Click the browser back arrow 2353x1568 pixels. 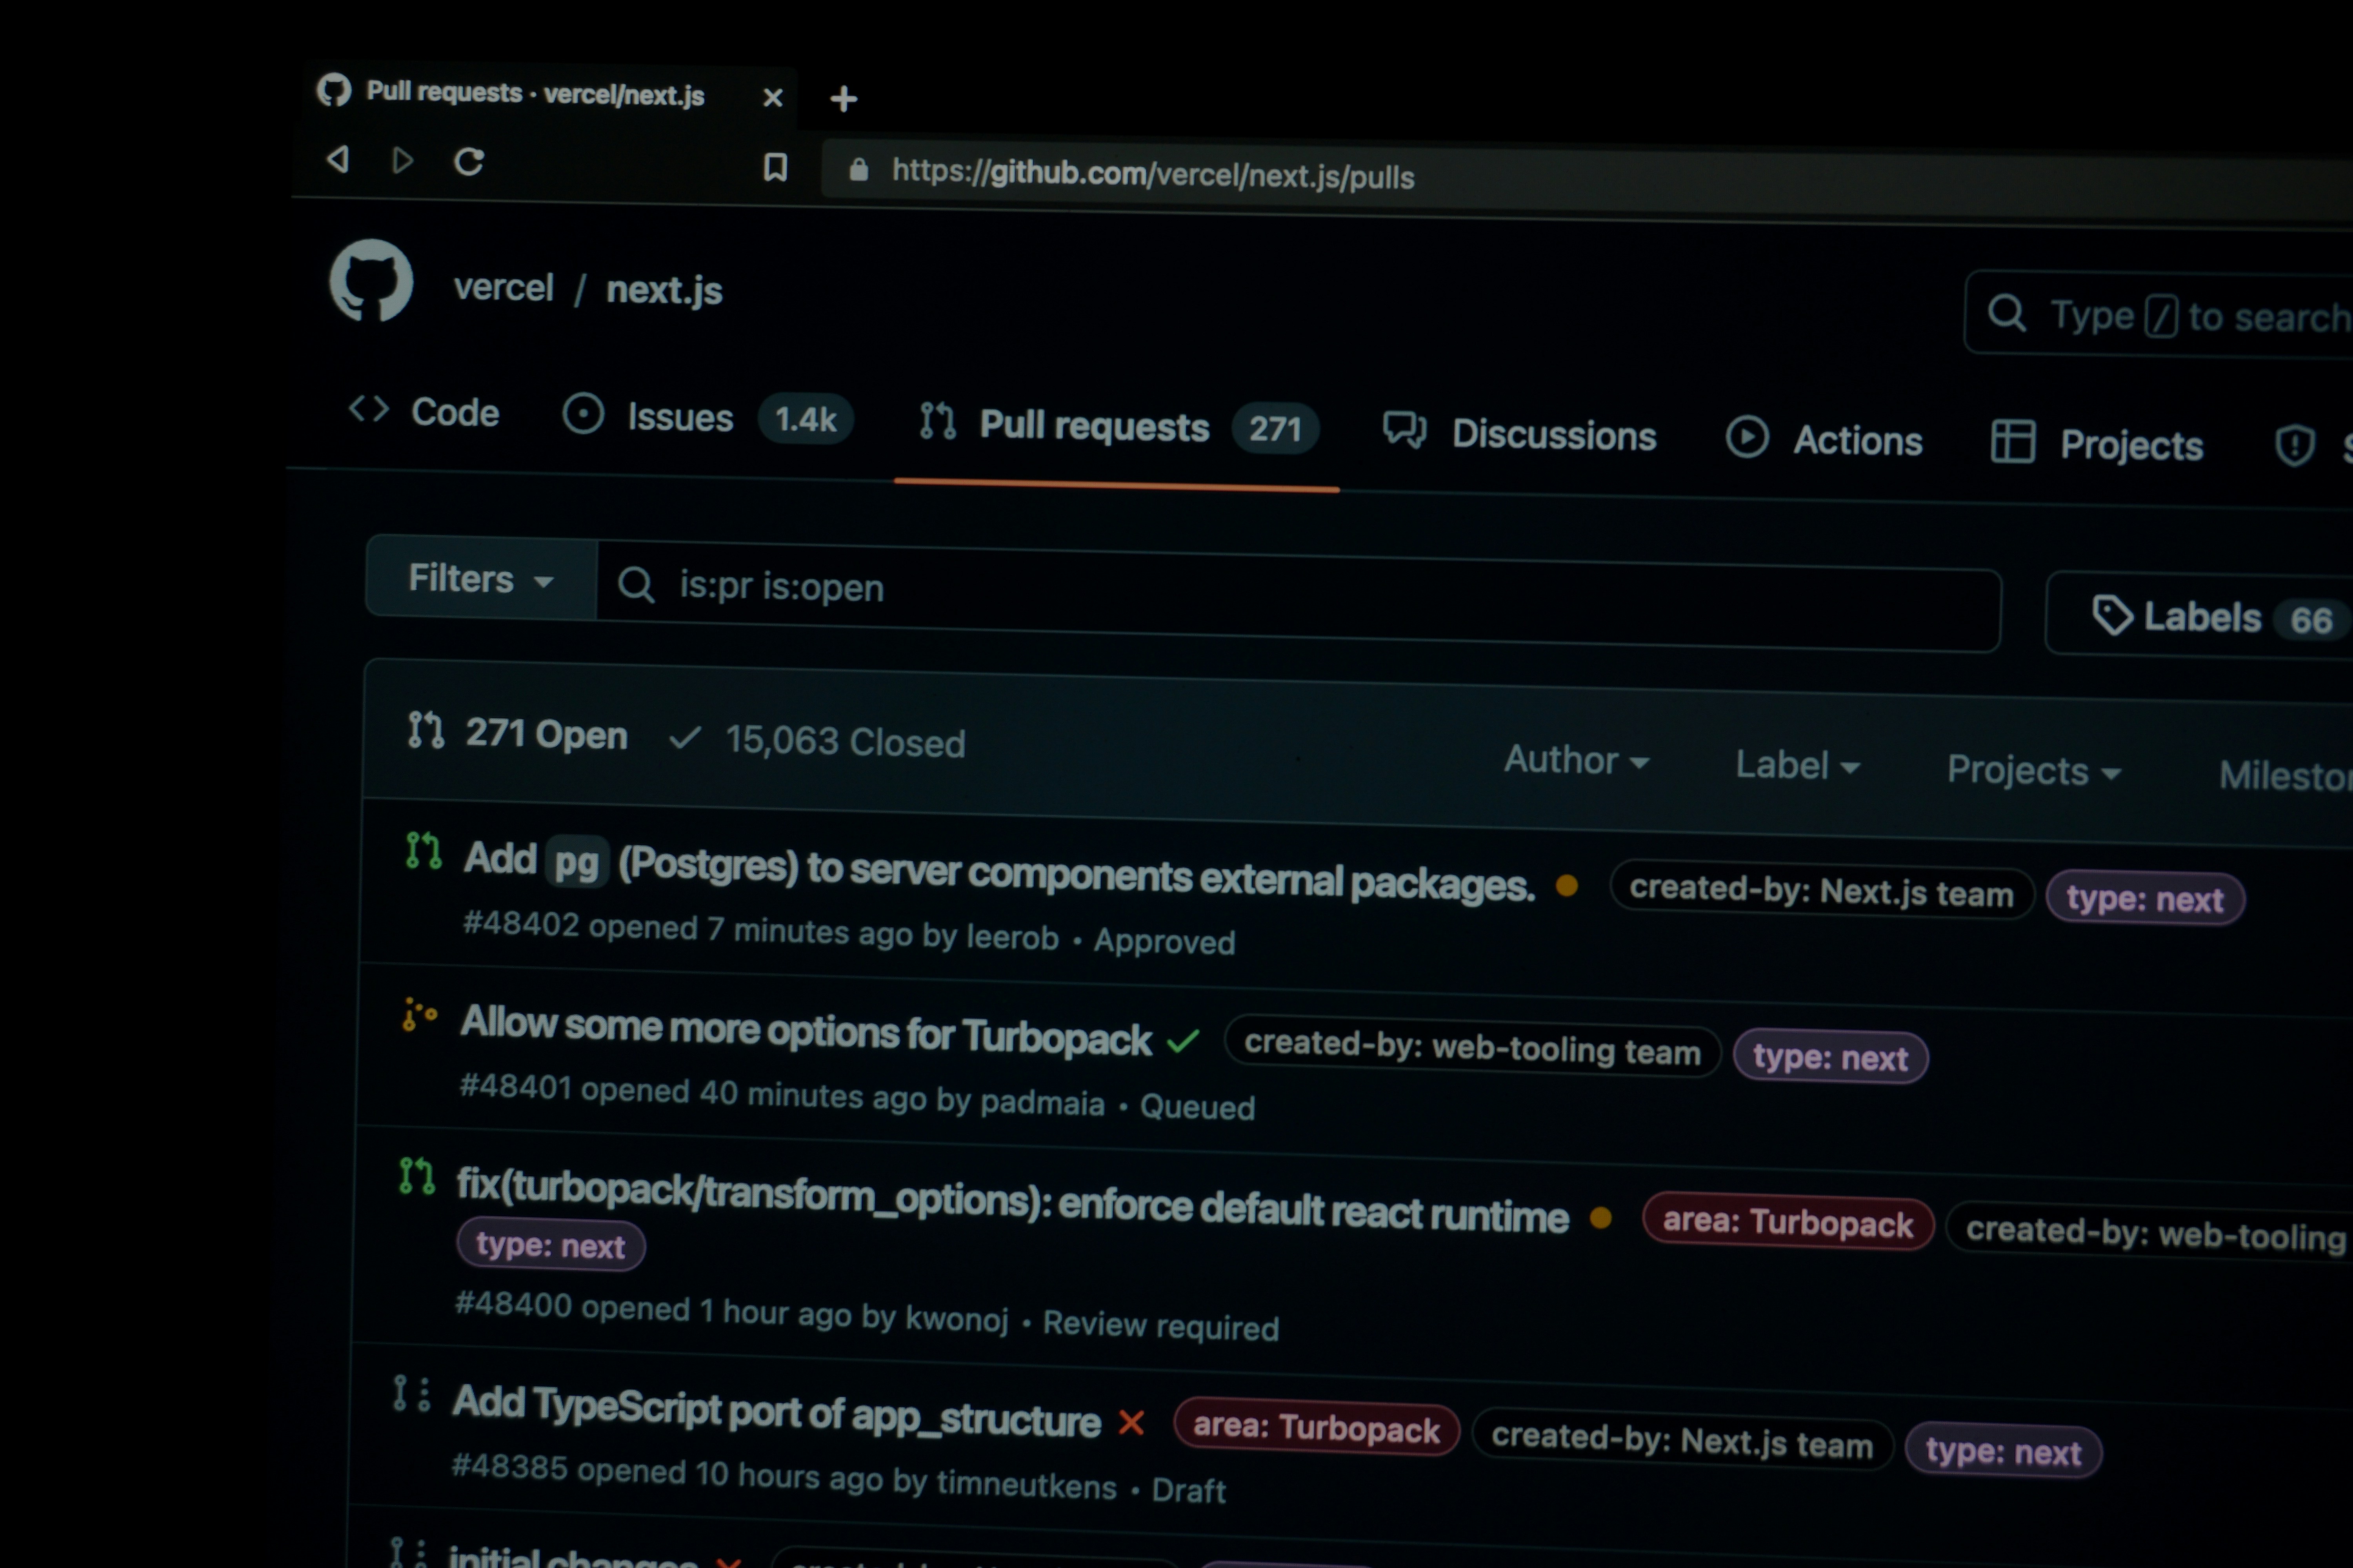tap(338, 159)
